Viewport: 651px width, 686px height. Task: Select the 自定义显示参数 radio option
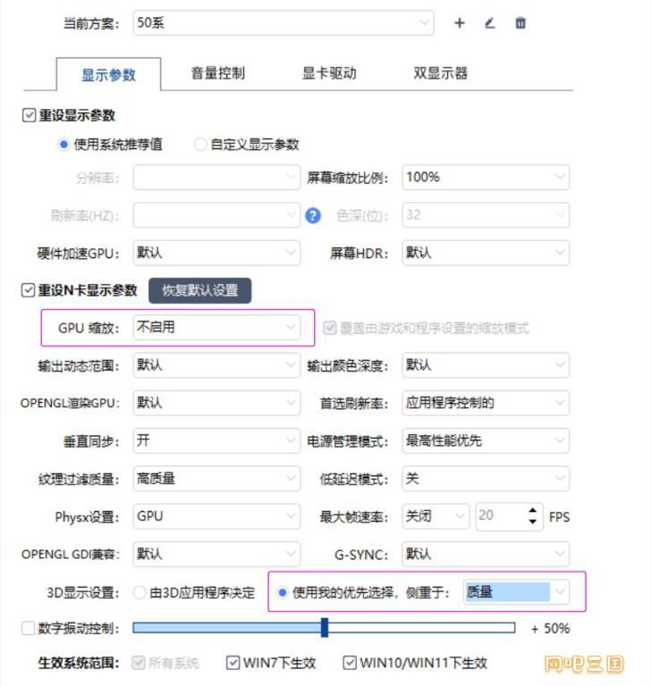[199, 144]
